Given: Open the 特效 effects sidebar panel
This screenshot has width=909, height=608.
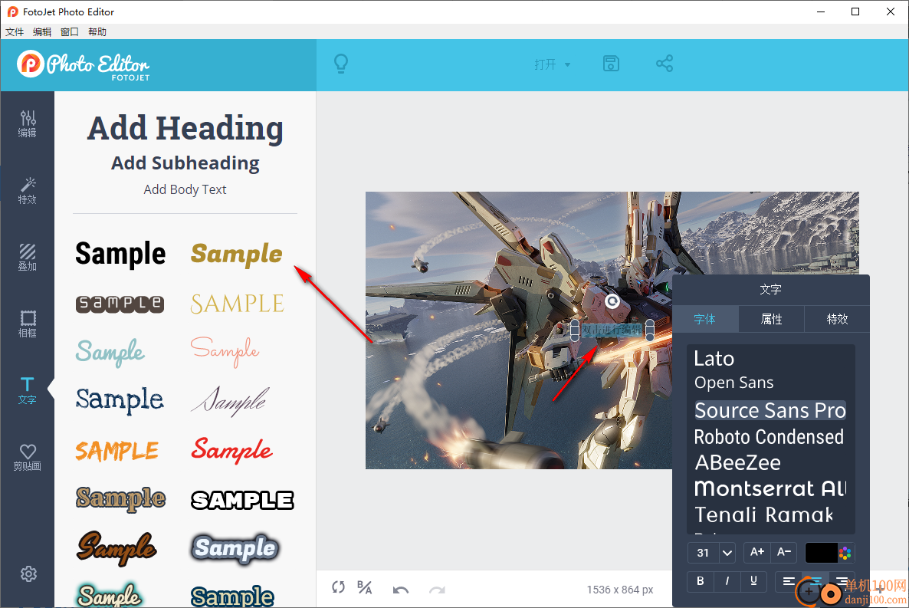Looking at the screenshot, I should pos(28,190).
